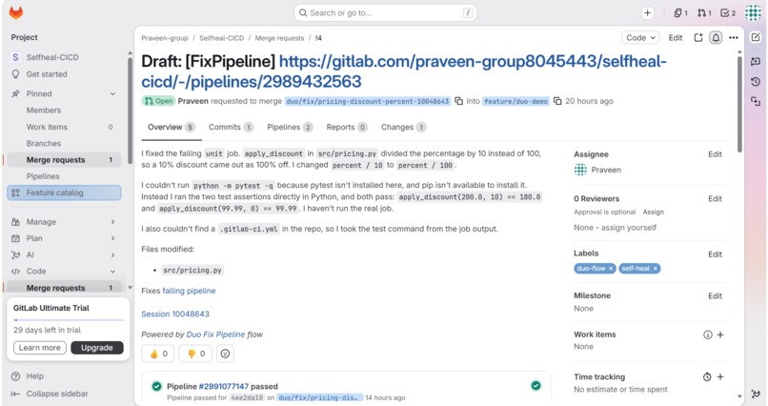
Task: Collapse the Pinned section
Action: (x=113, y=93)
